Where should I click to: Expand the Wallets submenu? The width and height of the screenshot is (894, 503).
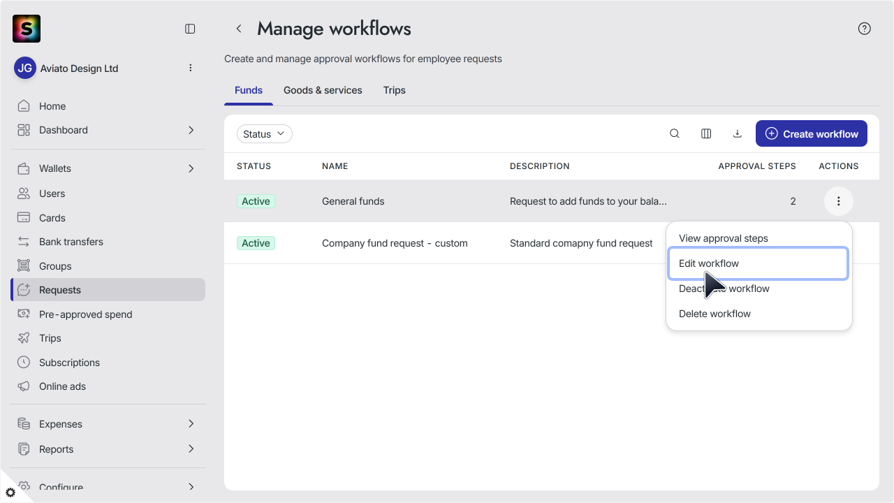pyautogui.click(x=191, y=168)
